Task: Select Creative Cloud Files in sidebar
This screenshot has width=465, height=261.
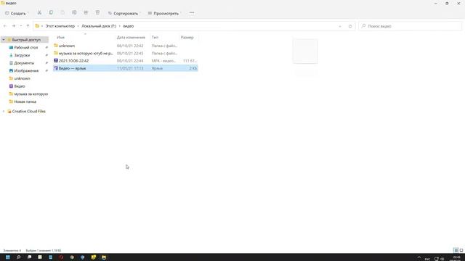Action: pos(29,111)
